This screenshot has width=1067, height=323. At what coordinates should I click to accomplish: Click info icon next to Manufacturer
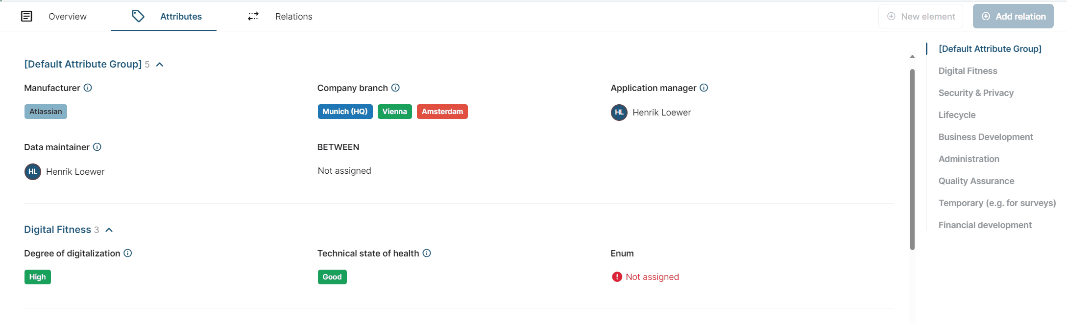88,88
